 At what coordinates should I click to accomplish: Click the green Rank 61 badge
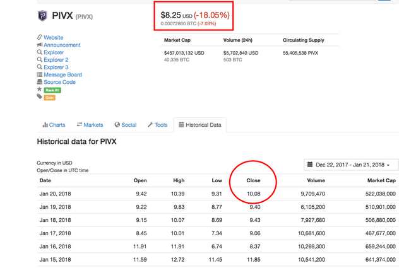click(52, 90)
